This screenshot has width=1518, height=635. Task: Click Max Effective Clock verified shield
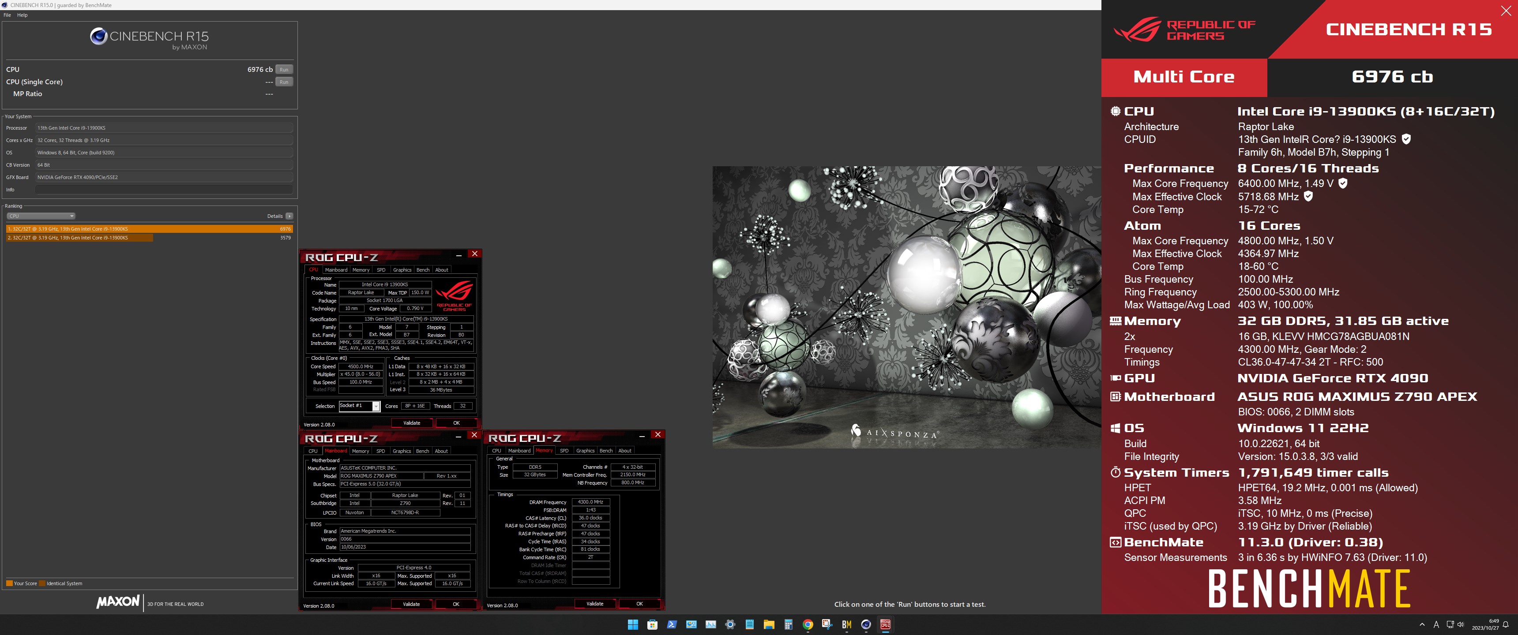pyautogui.click(x=1308, y=196)
